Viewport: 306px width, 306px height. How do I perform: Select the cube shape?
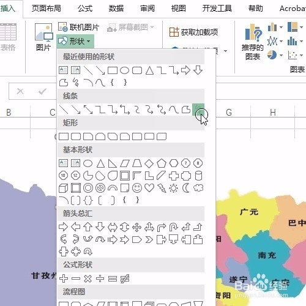tap(64, 188)
